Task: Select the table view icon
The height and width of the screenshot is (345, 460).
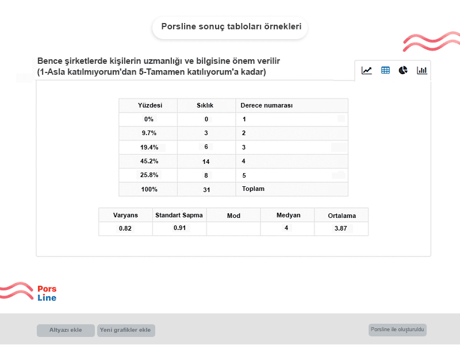Action: point(385,70)
